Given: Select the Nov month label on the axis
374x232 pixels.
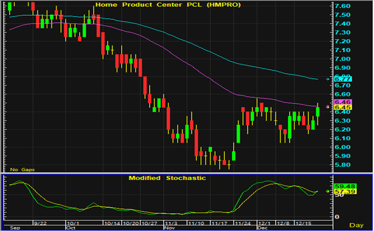Looking at the screenshot, I should pos(169,229).
